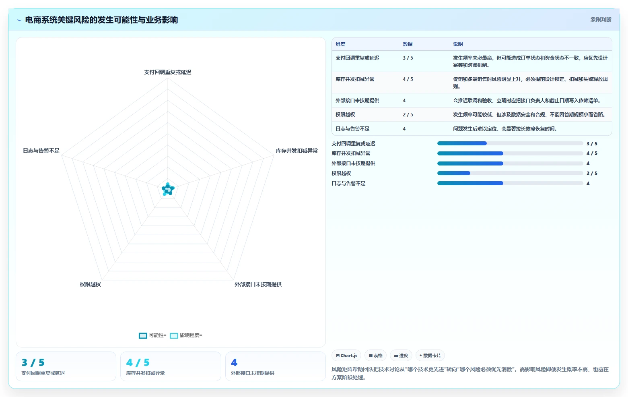Toggle the 影响程度 legend swatch
The image size is (628, 397).
click(174, 335)
